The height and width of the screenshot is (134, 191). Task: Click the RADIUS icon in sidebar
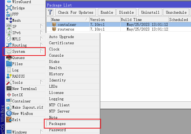pyautogui.click(x=9, y=76)
